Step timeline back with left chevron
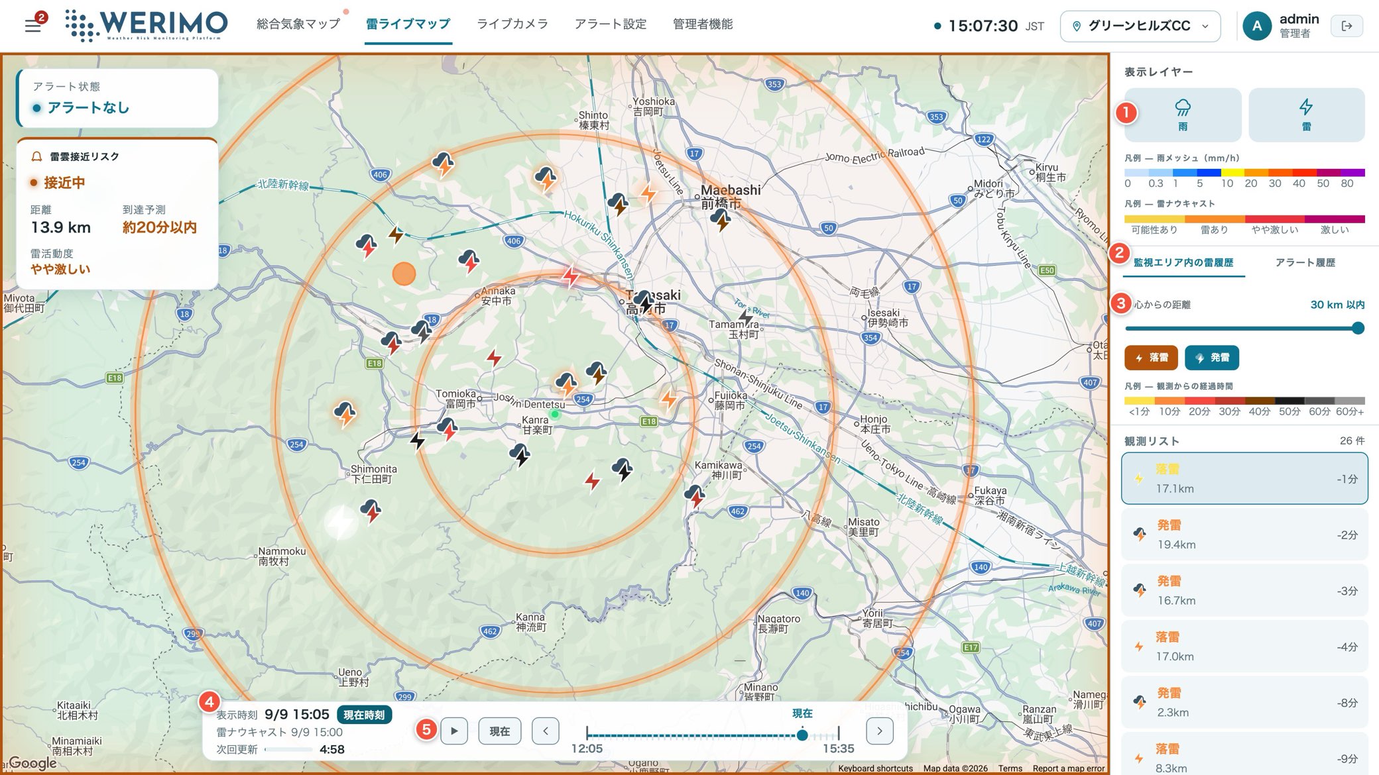 coord(545,731)
